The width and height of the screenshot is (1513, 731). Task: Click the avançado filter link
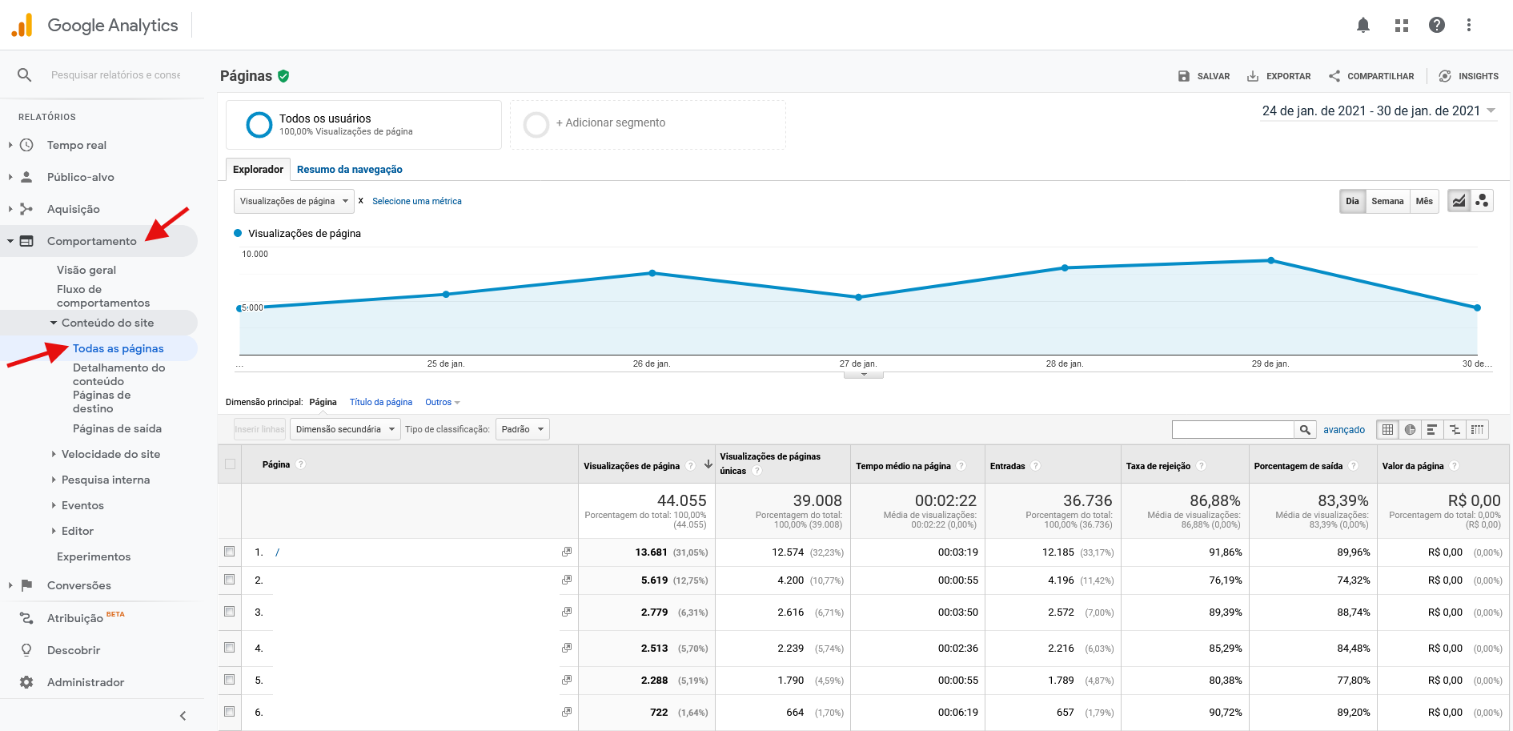pos(1344,430)
